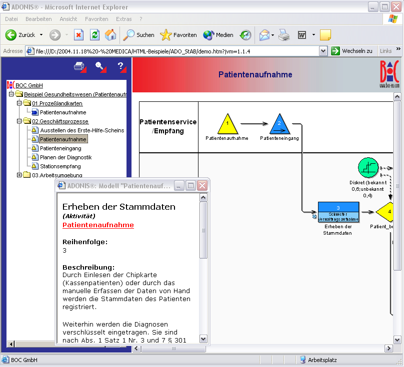The image size is (404, 367).
Task: Open the Word edit dropdown arrow
Action: click(313, 35)
